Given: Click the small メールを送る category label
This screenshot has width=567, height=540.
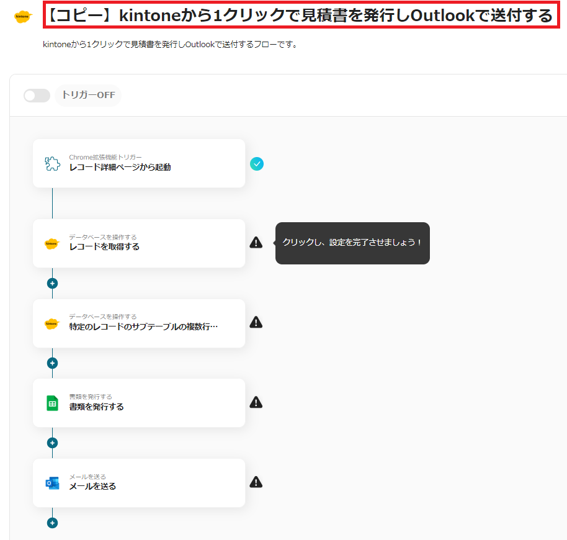Looking at the screenshot, I should [x=87, y=477].
